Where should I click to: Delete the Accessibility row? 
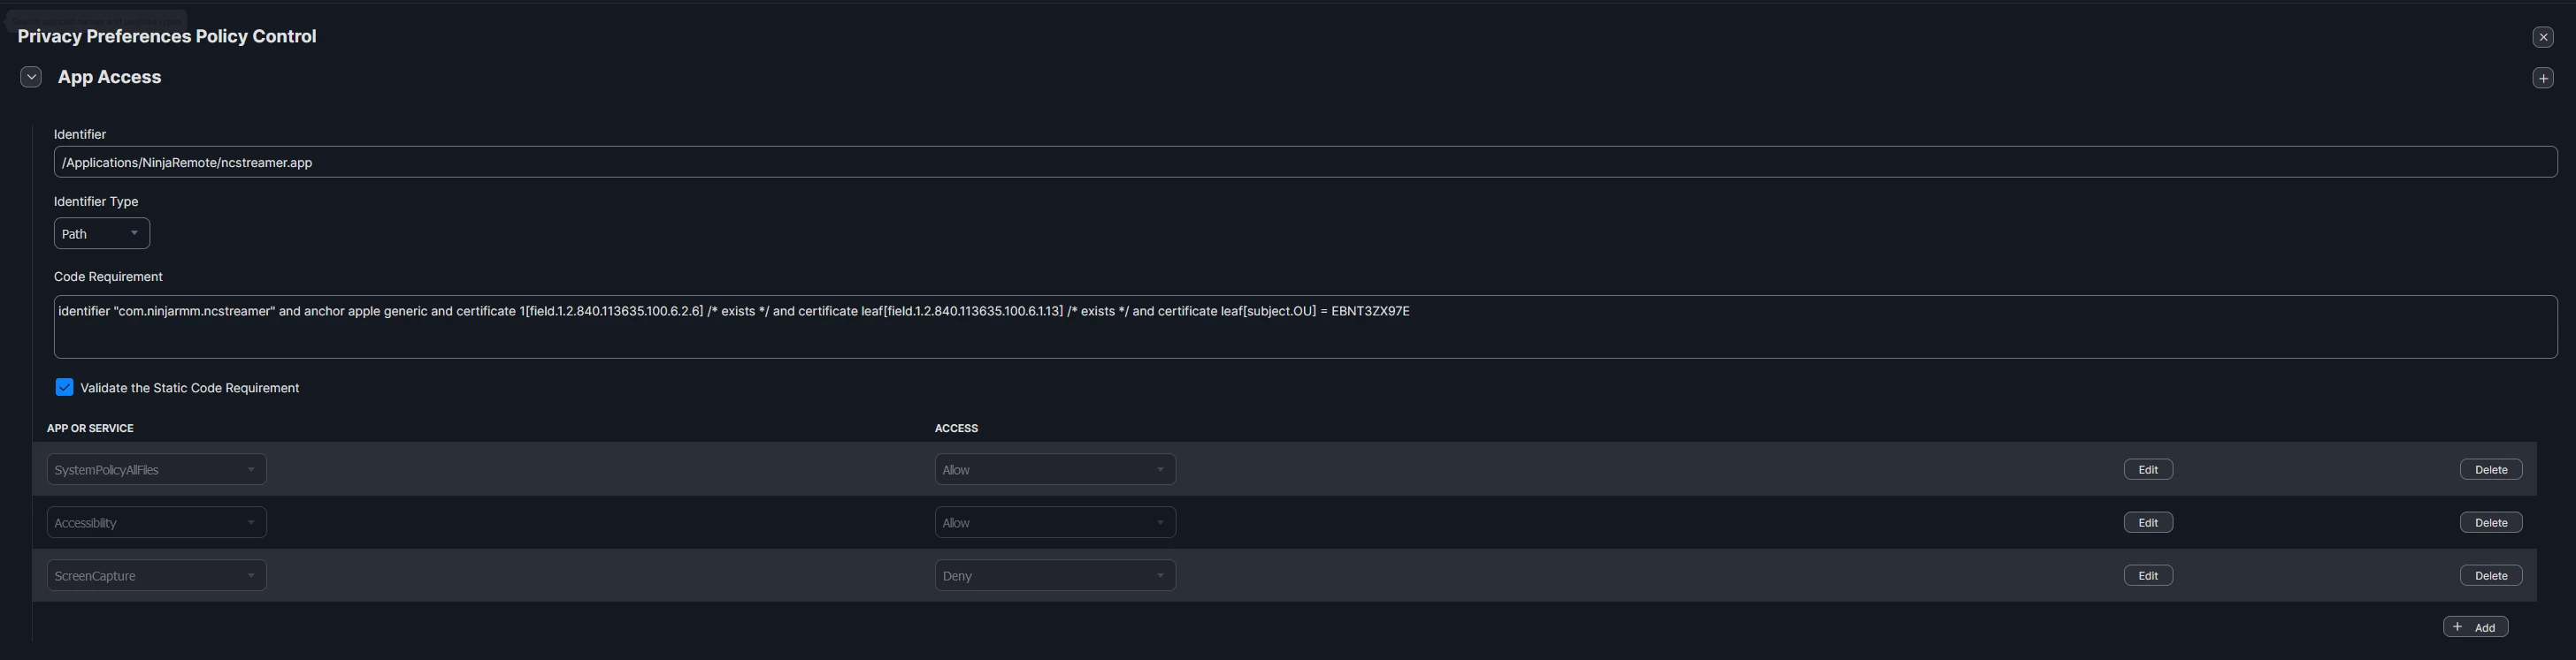click(x=2491, y=522)
